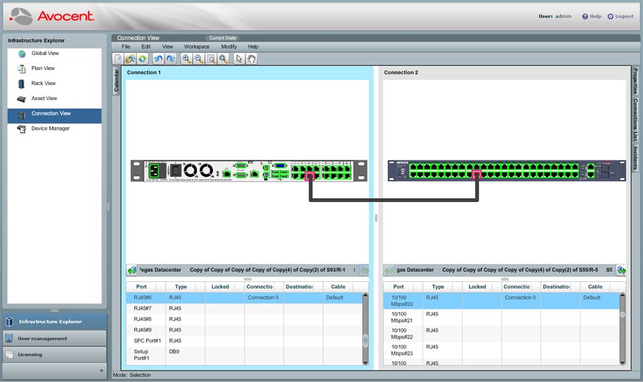Image resolution: width=643 pixels, height=382 pixels.
Task: Activate the hand pan tool
Action: click(251, 59)
